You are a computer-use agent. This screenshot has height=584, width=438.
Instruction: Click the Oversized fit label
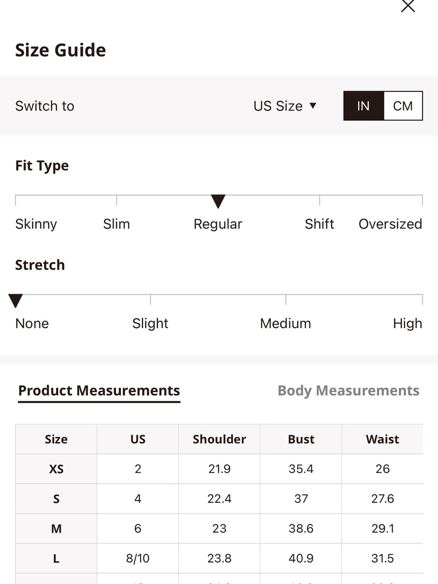[390, 224]
